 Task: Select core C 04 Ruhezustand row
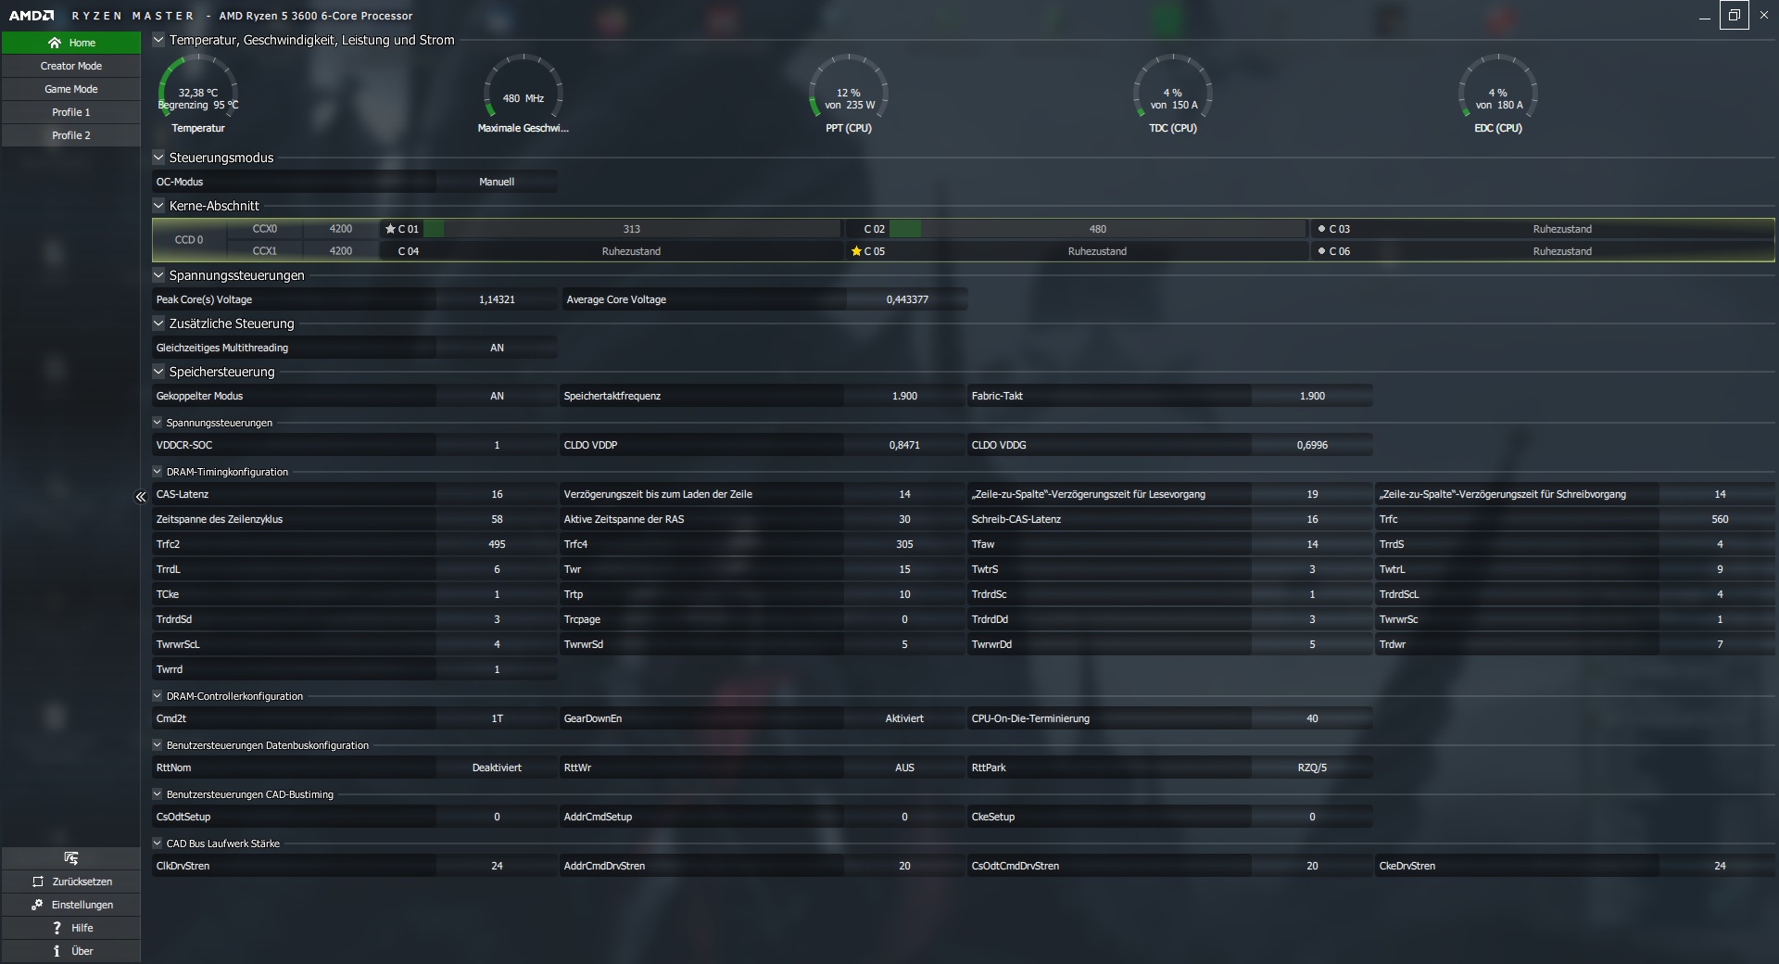pyautogui.click(x=610, y=251)
